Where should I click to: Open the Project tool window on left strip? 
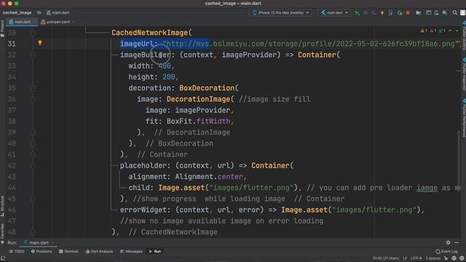[2, 28]
